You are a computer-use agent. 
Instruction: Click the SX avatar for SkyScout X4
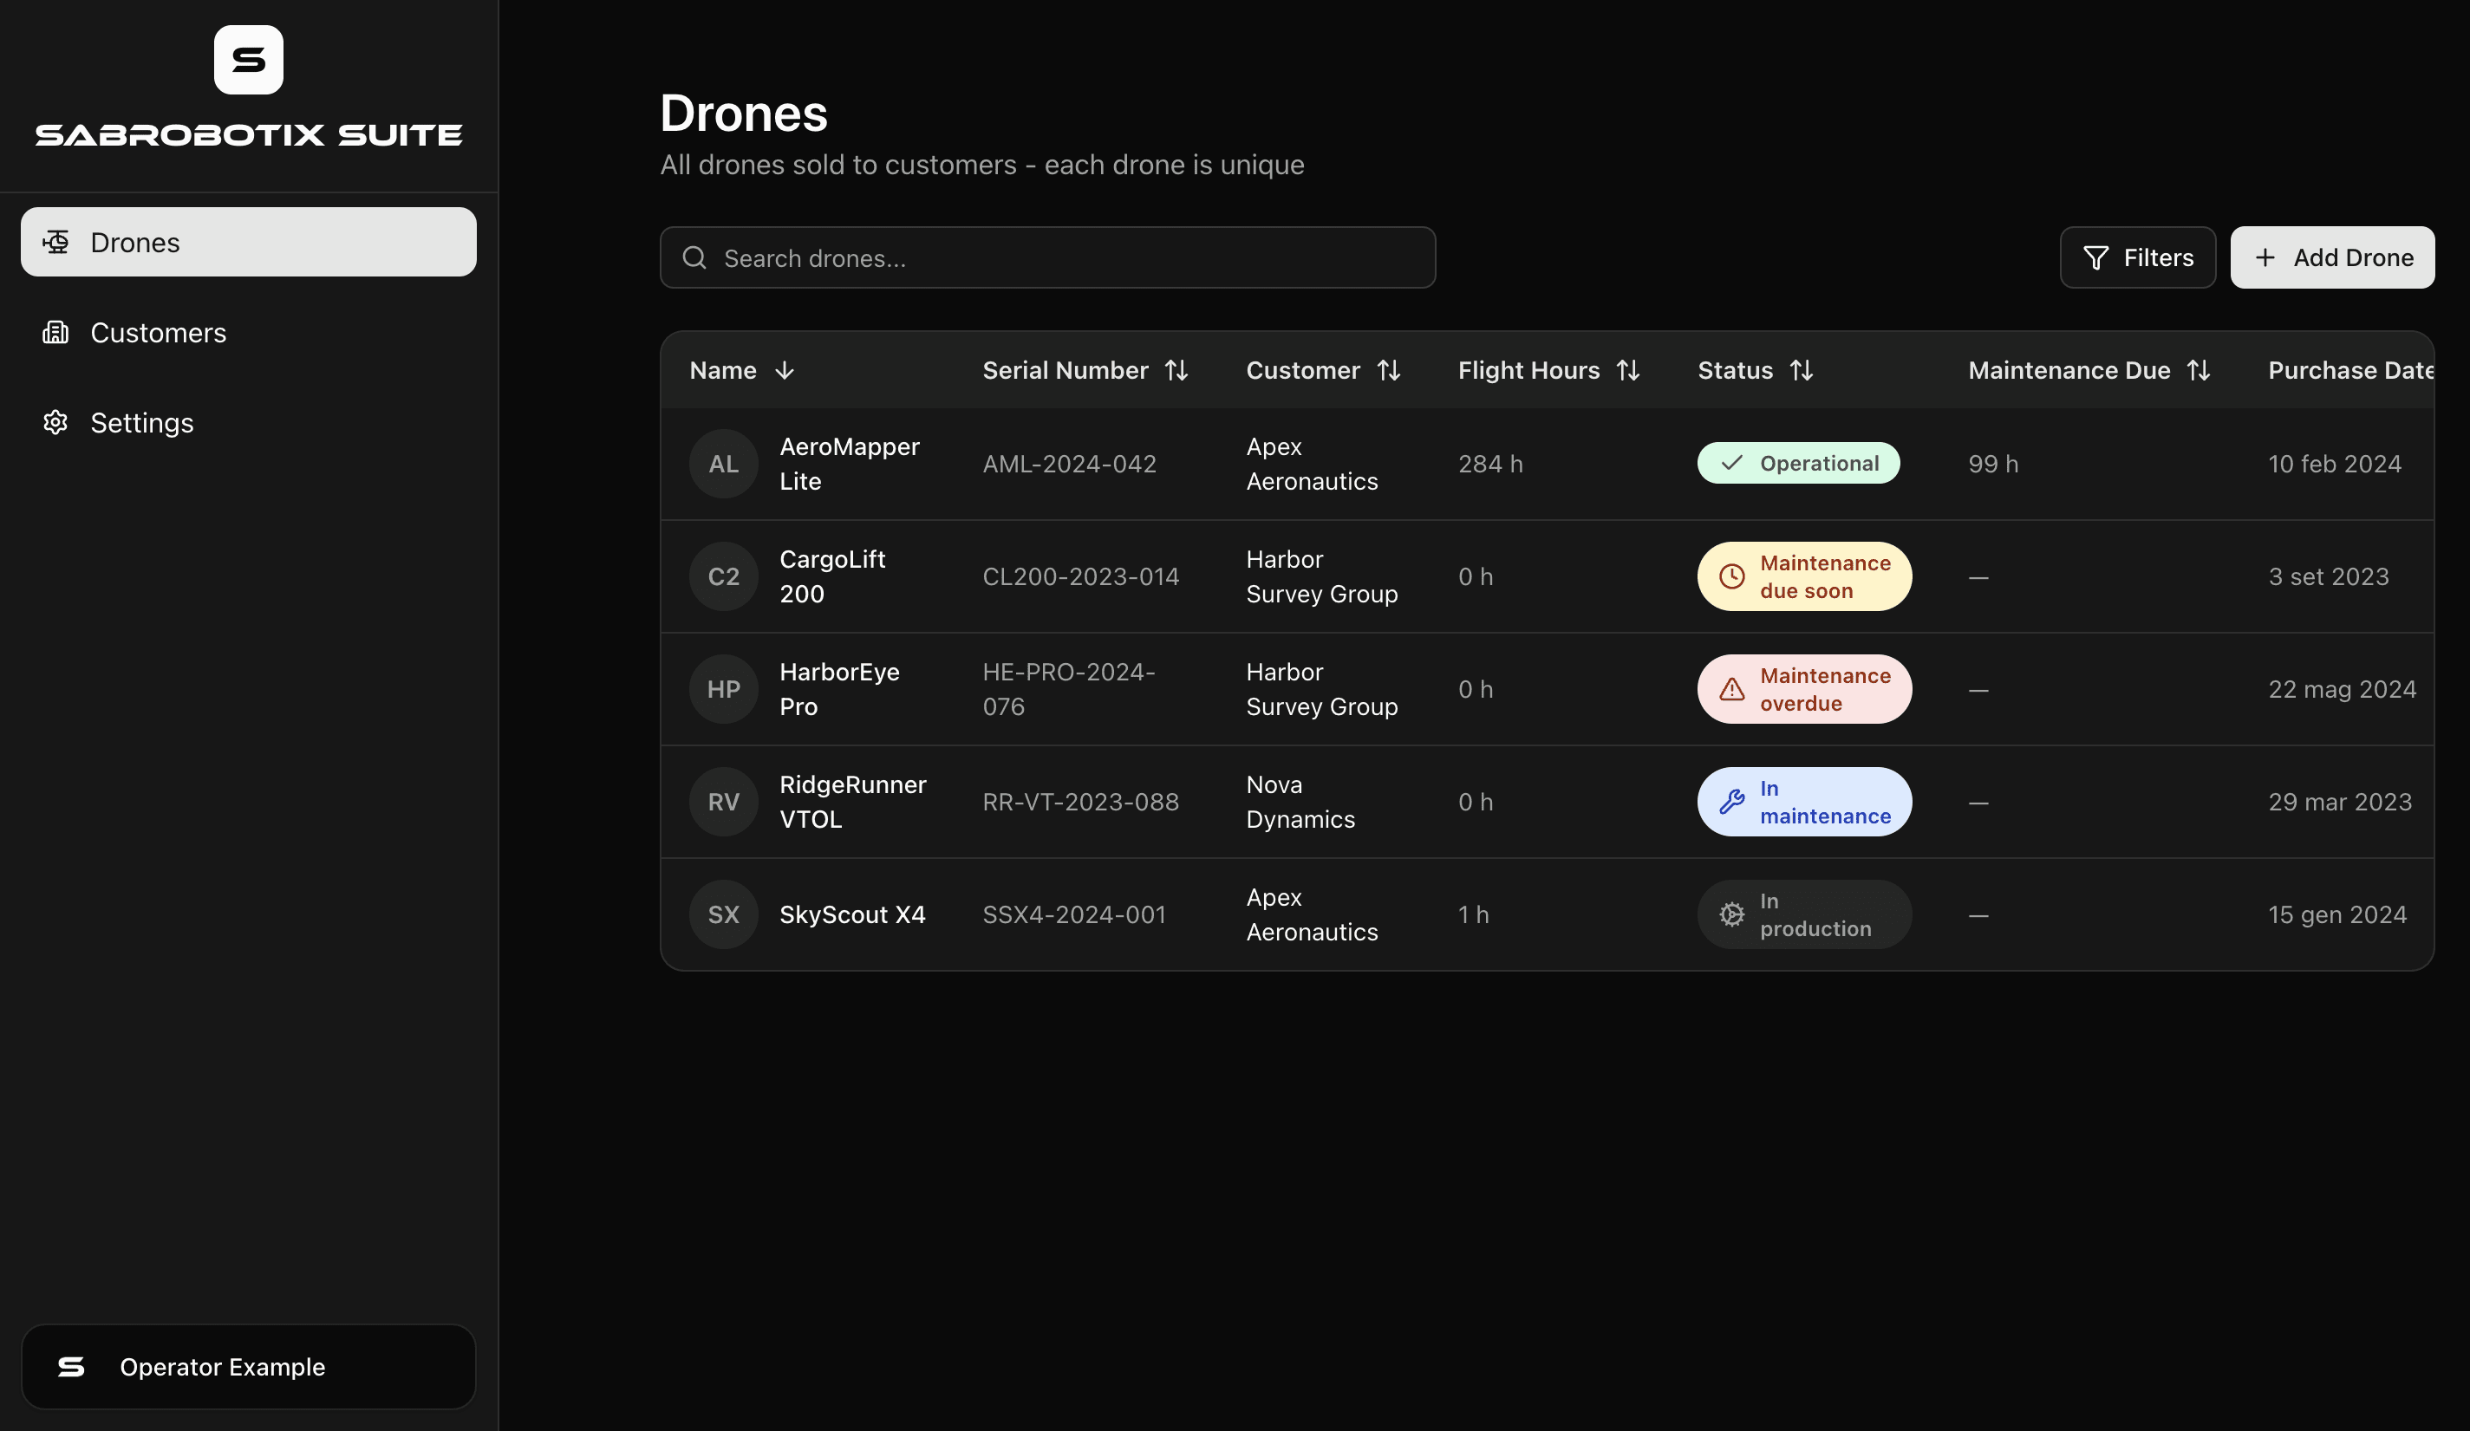pos(723,914)
